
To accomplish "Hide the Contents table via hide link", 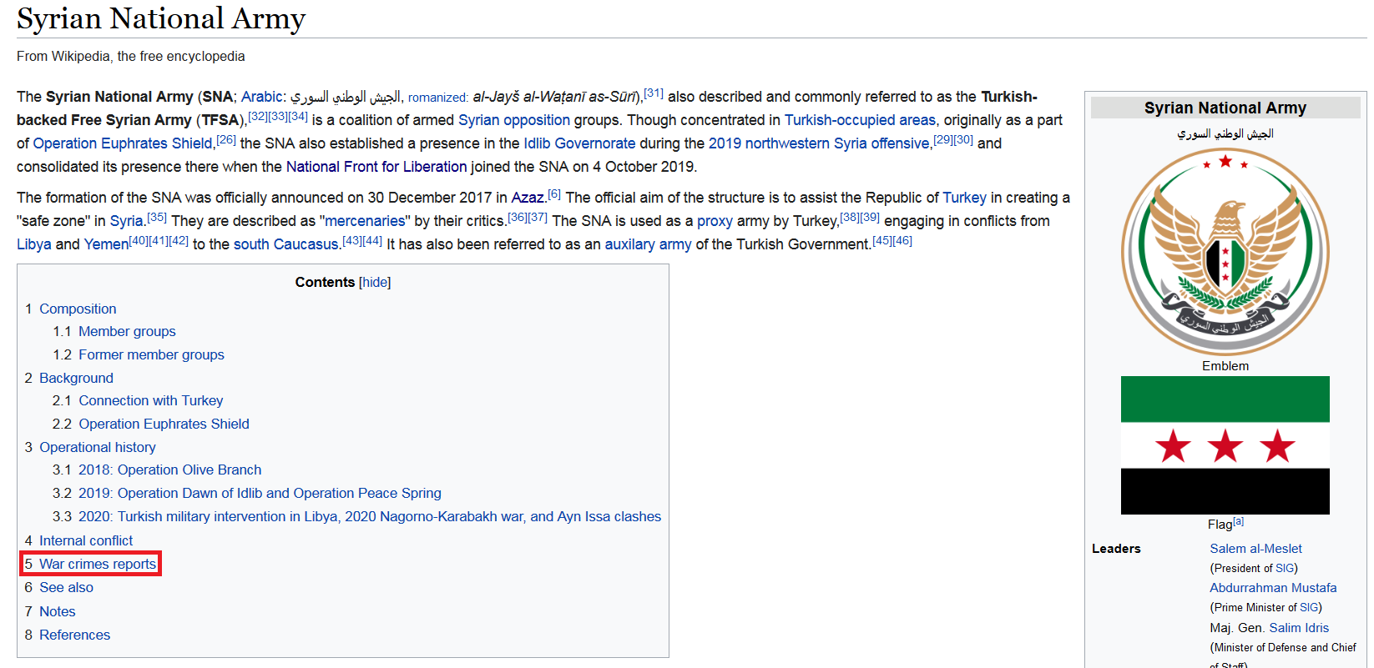I will coord(374,282).
